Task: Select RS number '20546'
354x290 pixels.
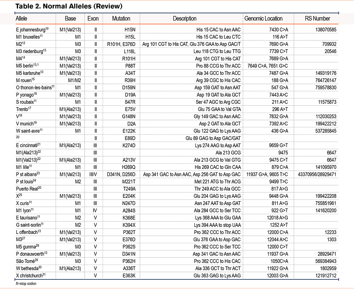Action: pyautogui.click(x=331, y=51)
